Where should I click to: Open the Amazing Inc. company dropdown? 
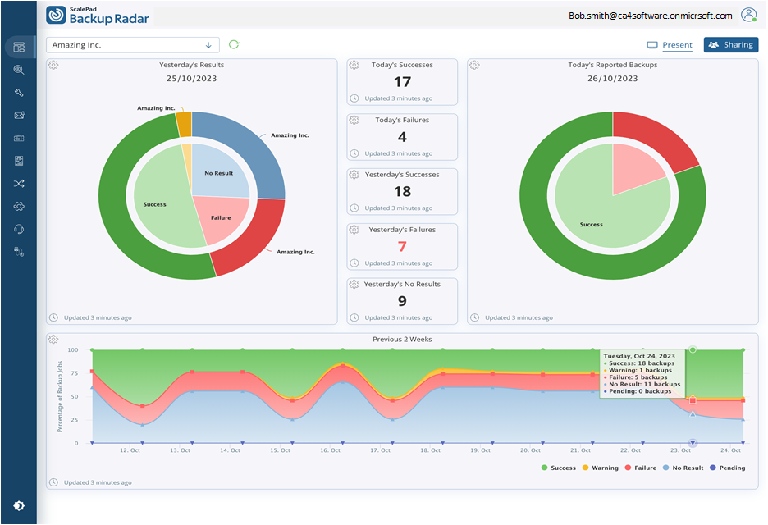pyautogui.click(x=133, y=45)
